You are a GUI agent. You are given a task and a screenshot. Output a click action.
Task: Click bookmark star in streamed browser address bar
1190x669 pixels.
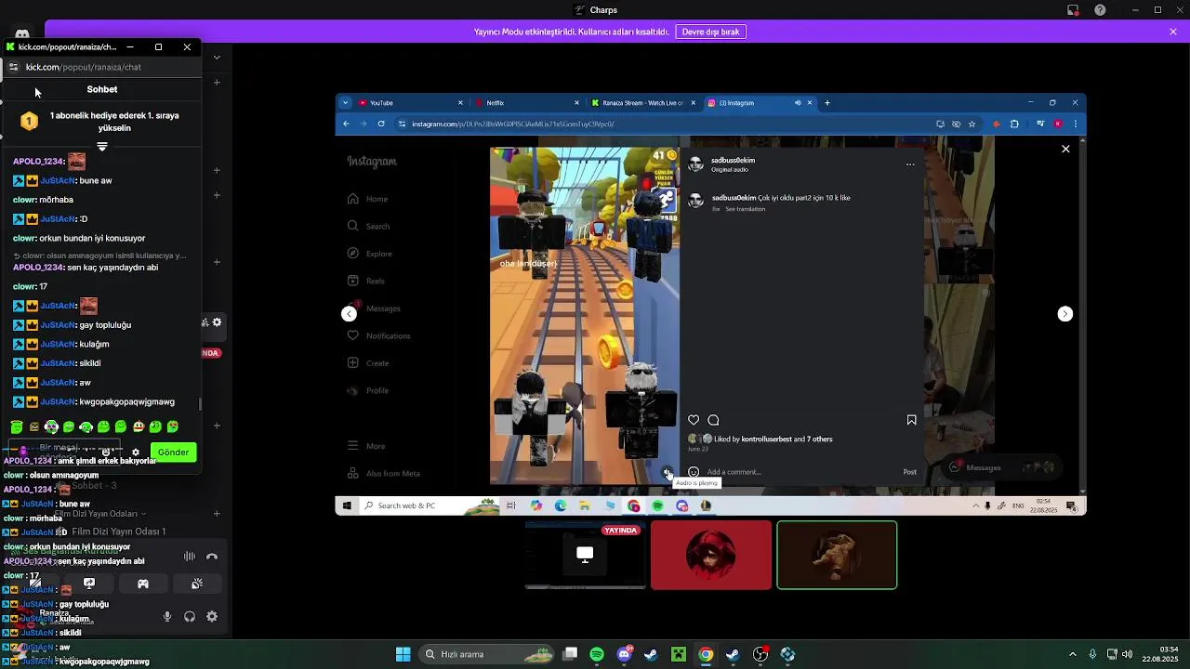(972, 124)
